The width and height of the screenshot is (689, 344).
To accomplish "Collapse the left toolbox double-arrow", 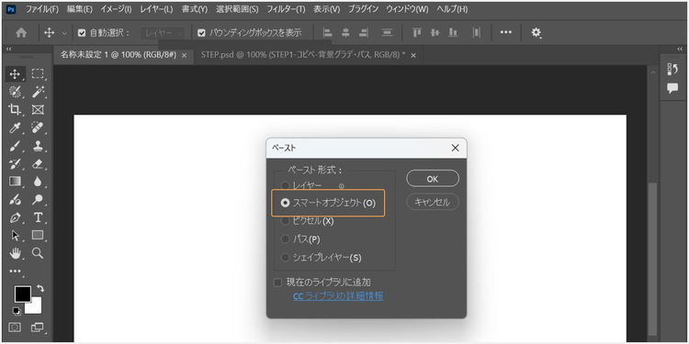I will tap(8, 50).
